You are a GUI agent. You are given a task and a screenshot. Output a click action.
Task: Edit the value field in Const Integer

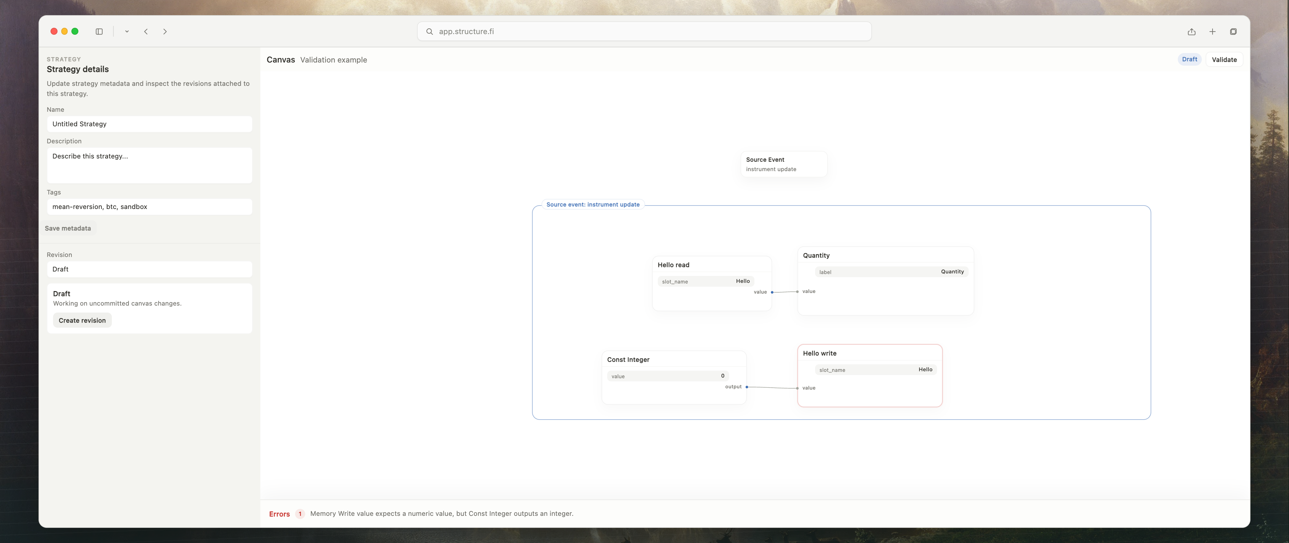point(668,376)
